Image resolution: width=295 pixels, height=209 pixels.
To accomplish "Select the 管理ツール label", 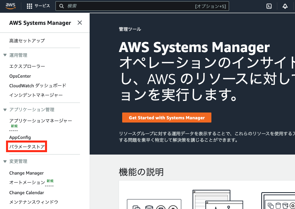I will click(130, 29).
